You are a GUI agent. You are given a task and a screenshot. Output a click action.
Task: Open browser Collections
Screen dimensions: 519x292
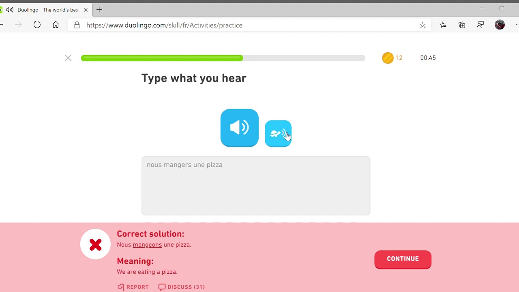(462, 25)
